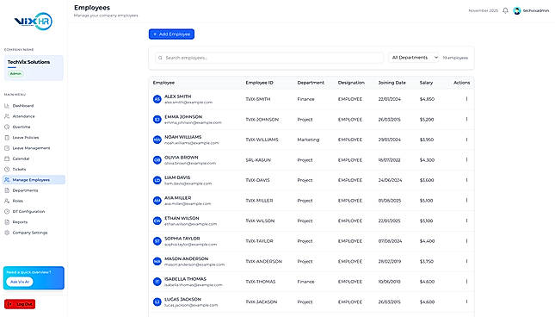
Task: Click the Joining Date column header
Action: [392, 83]
